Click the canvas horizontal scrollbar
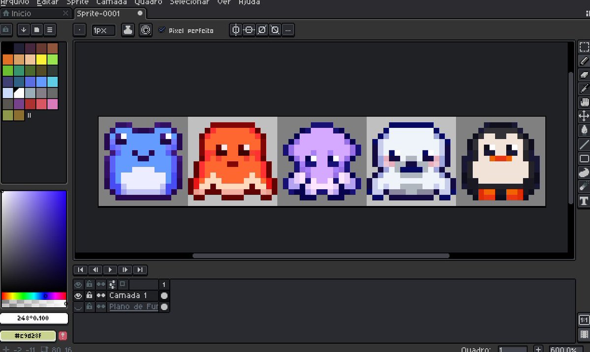 coord(321,256)
